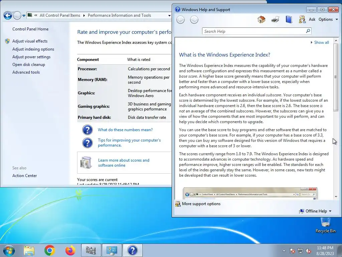The image size is (342, 257).
Task: Launch Open disk cleanup
Action: pyautogui.click(x=29, y=65)
